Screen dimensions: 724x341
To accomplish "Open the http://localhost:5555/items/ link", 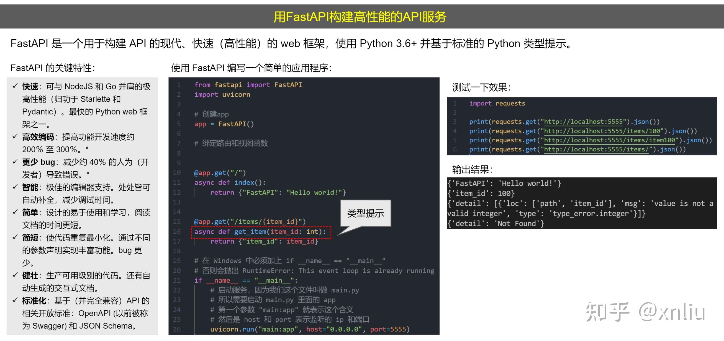I will tap(597, 149).
